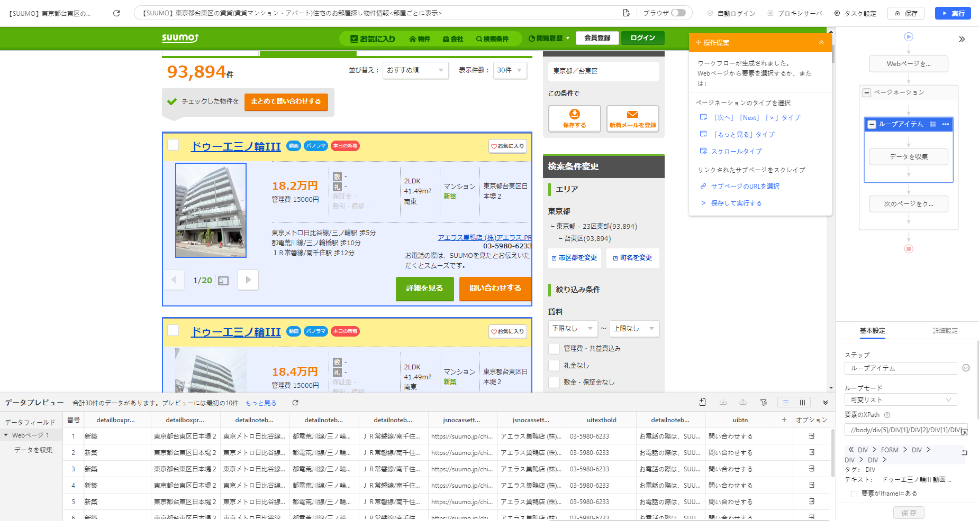Click the wrap arrow icon beside the DIV breadcrumb
This screenshot has width=979, height=521.
(x=964, y=452)
